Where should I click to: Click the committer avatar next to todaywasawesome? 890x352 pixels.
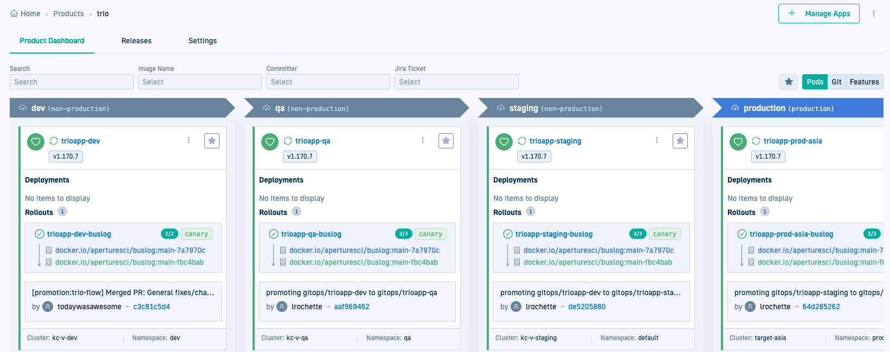click(48, 307)
